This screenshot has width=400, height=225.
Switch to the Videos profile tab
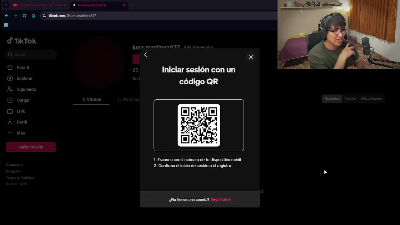91,99
